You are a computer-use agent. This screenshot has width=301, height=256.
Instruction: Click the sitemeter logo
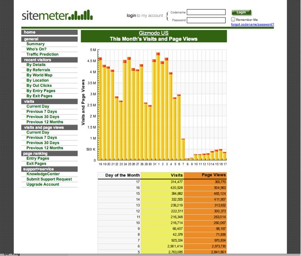pos(57,15)
